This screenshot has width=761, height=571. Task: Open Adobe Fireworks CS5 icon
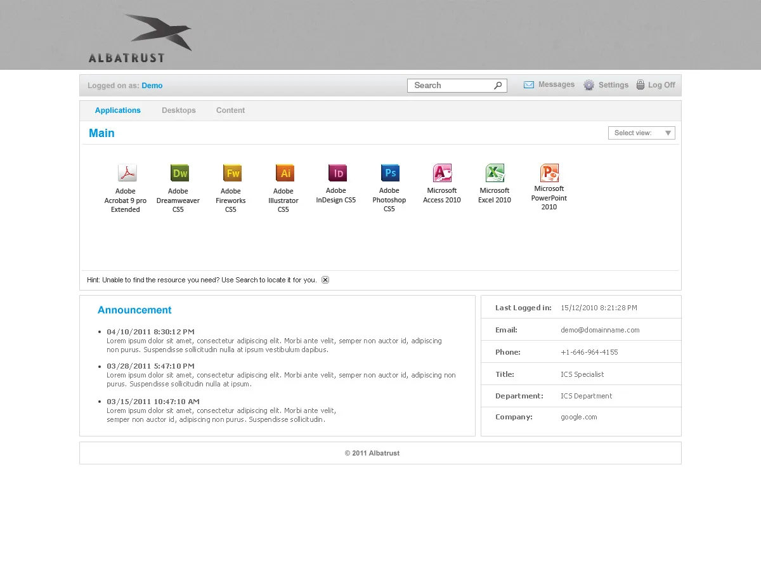click(x=232, y=173)
